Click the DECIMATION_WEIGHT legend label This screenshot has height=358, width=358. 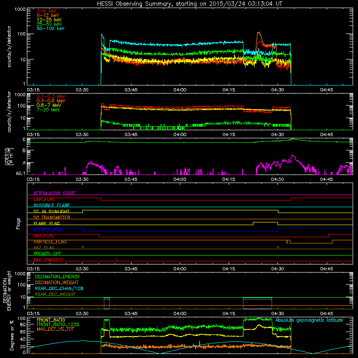tap(57, 282)
